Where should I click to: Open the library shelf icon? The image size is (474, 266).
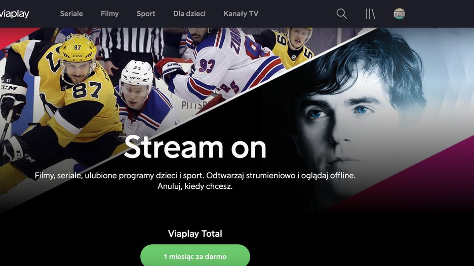coord(370,14)
